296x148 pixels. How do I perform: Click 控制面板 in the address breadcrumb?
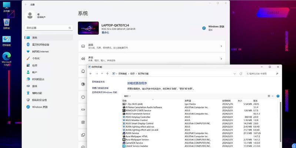(x=123, y=74)
